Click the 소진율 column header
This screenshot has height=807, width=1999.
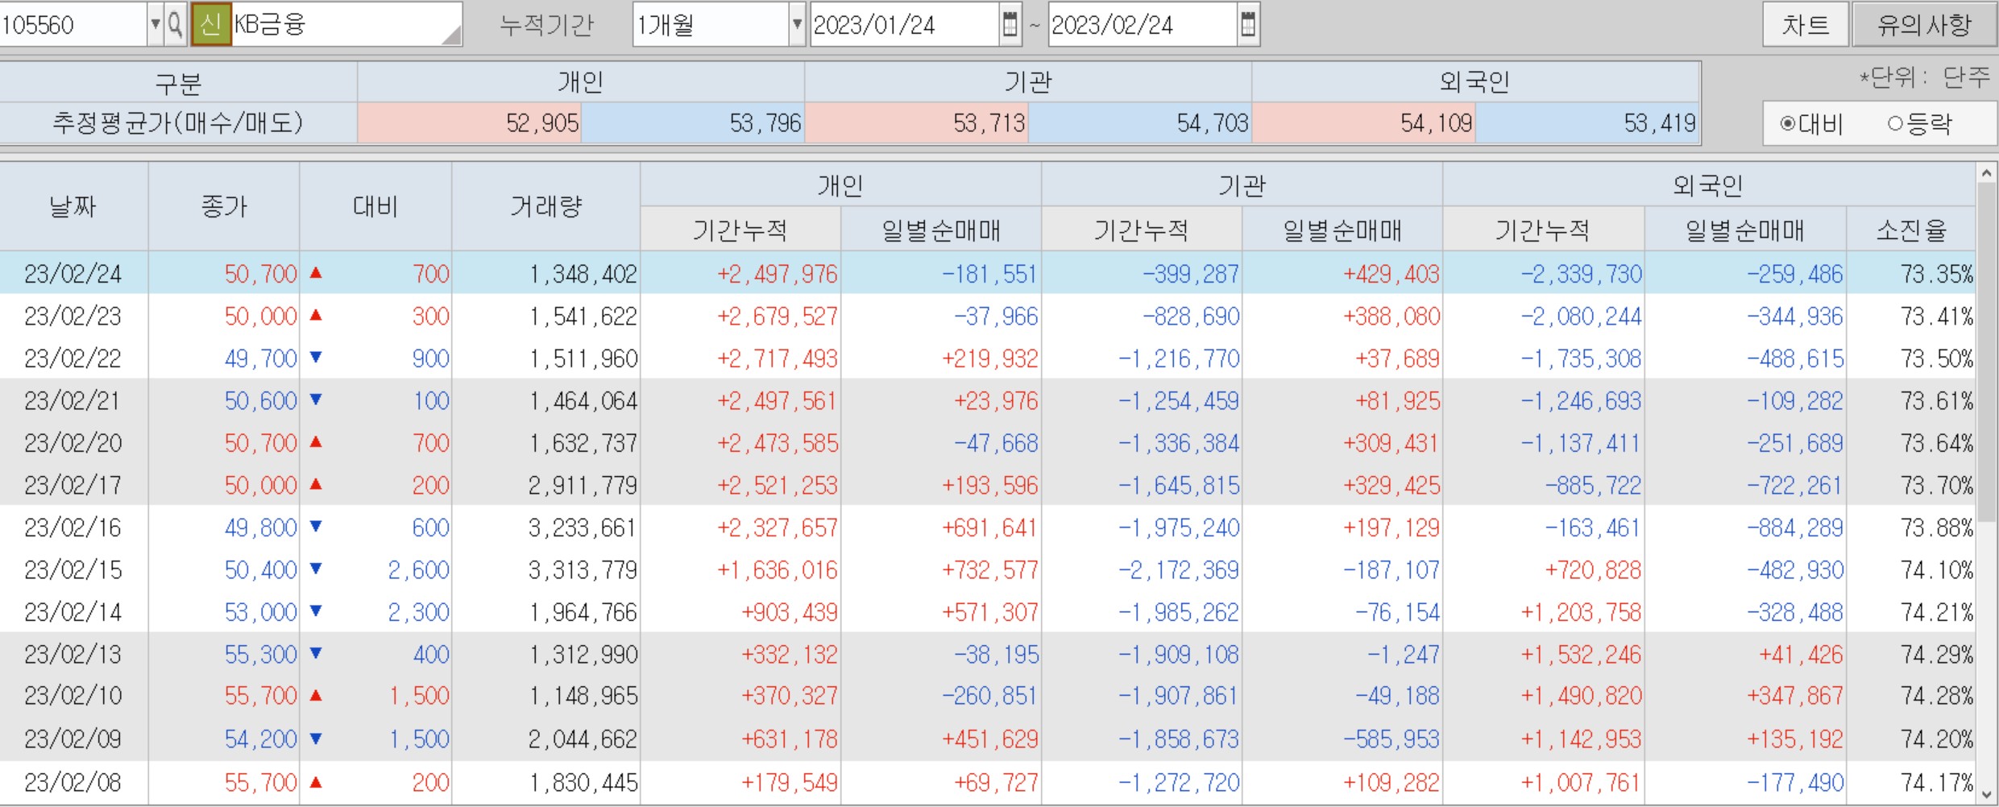tap(1911, 230)
